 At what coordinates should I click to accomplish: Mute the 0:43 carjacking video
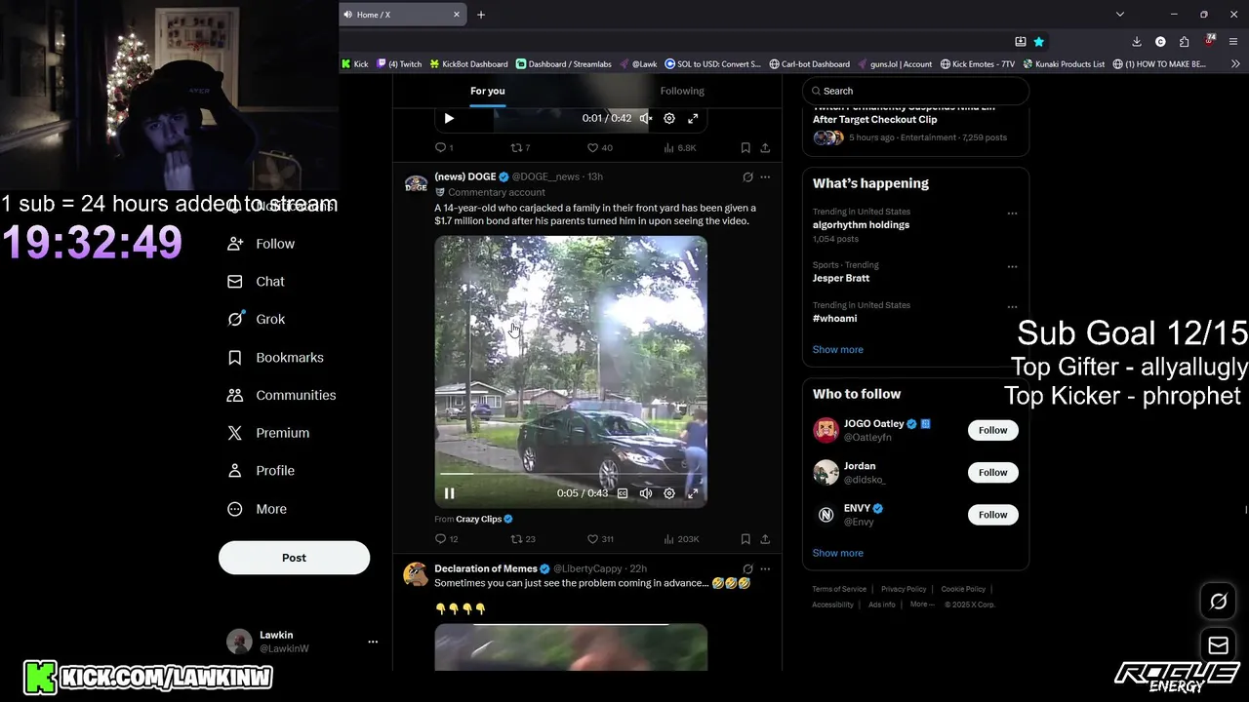click(x=645, y=493)
